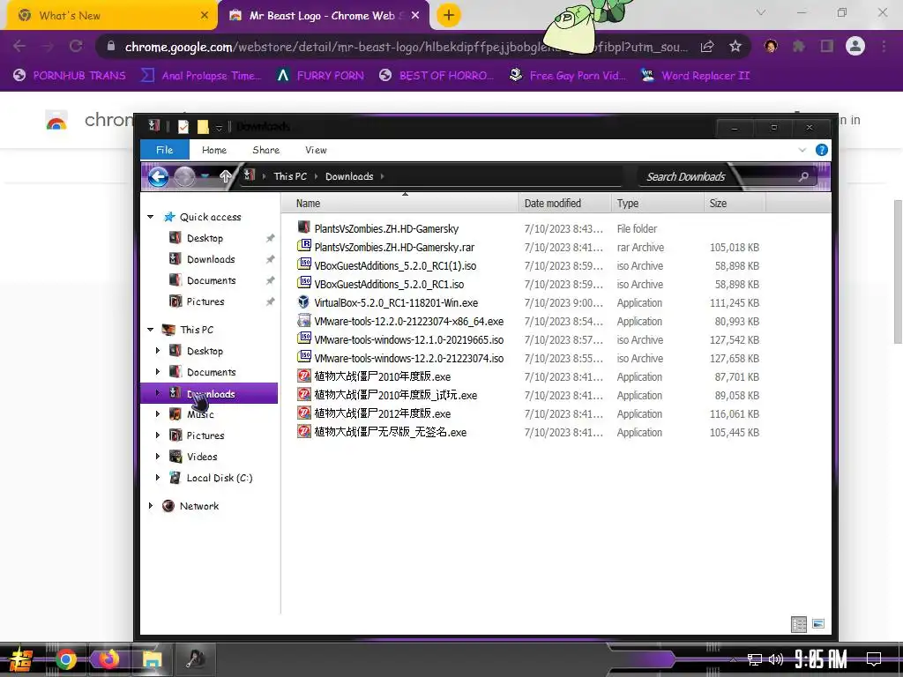Expand Music folder in navigation tree

coord(158,414)
